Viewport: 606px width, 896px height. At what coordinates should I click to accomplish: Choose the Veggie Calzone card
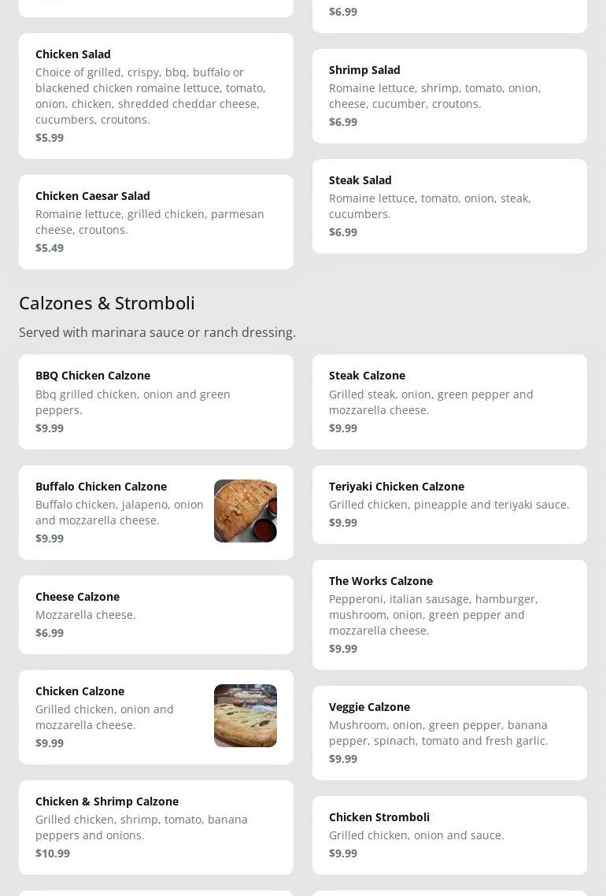point(449,732)
